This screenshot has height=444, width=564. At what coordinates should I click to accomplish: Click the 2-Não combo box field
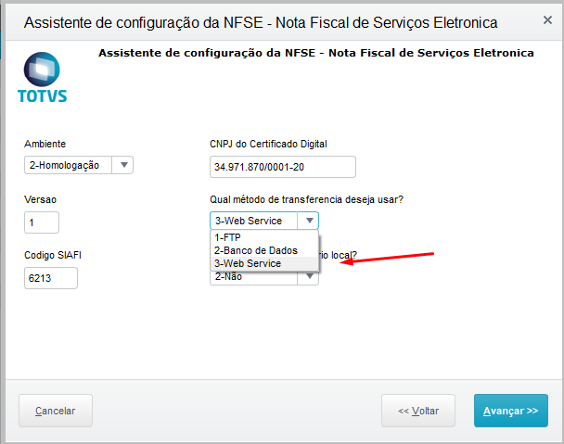[254, 277]
